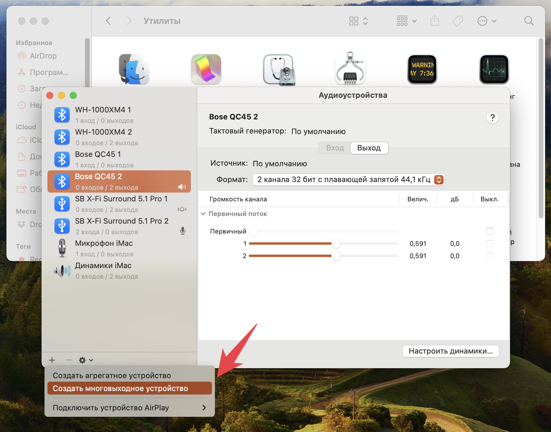Choose Создать многовыходное устройство
Screen dimensions: 551x432
coord(130,388)
